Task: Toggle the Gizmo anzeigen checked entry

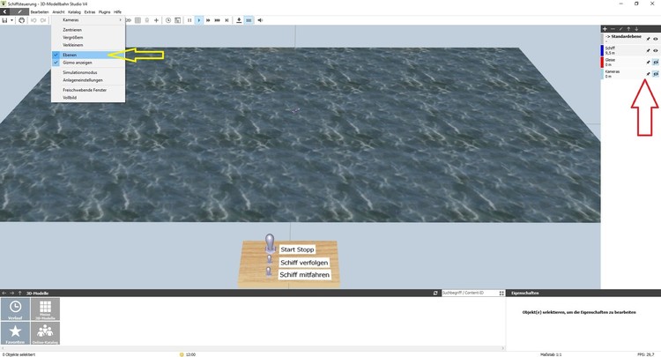Action: tap(88, 63)
